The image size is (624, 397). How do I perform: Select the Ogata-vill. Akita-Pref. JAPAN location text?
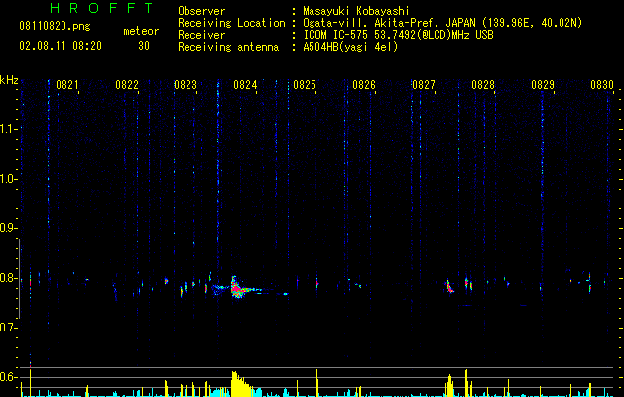(x=442, y=23)
